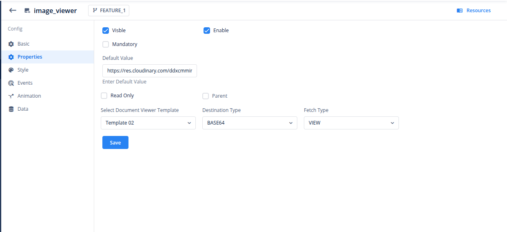The width and height of the screenshot is (507, 232).
Task: Open the Fetch Type VIEW dropdown
Action: [351, 123]
